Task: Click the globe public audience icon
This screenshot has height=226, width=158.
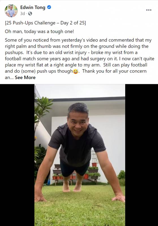Action: [x=30, y=14]
